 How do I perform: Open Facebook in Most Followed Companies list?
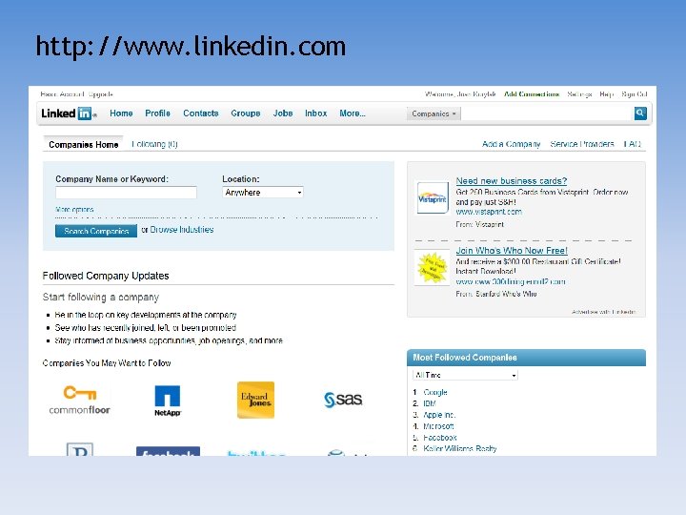(x=440, y=438)
